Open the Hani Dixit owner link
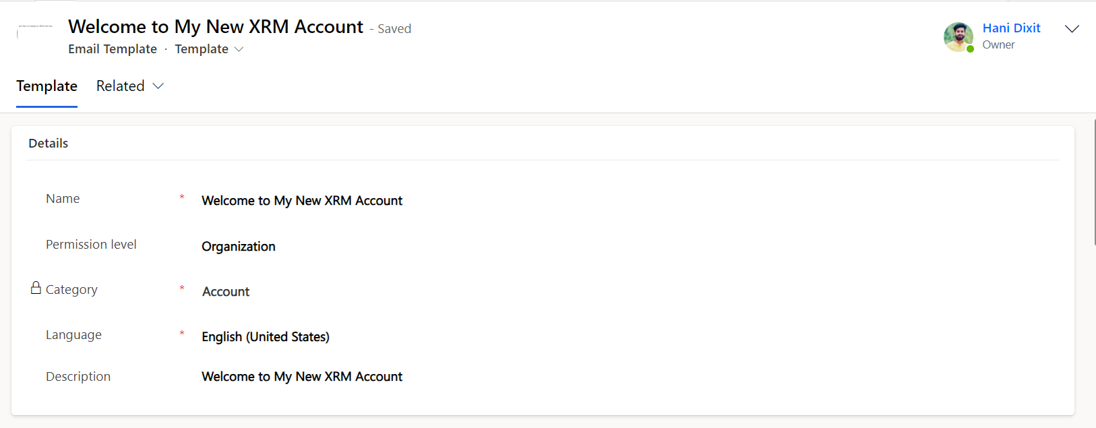1096x428 pixels. [1011, 28]
